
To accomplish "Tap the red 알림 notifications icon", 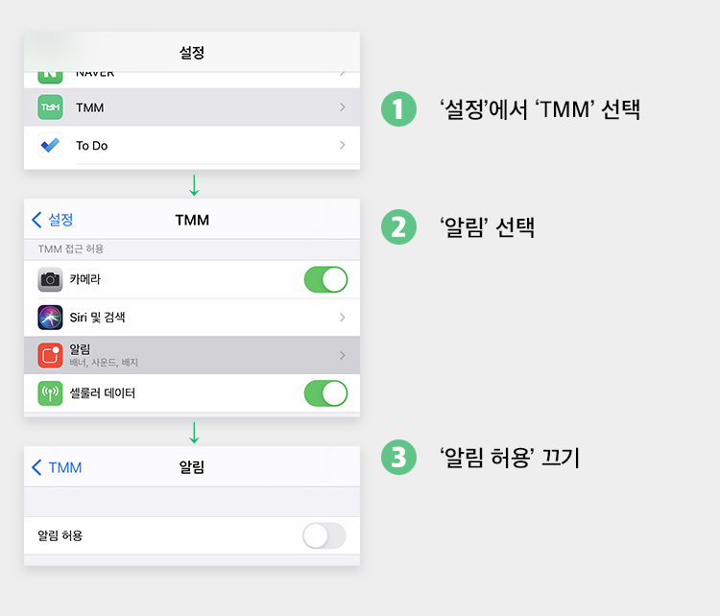I will click(x=50, y=355).
